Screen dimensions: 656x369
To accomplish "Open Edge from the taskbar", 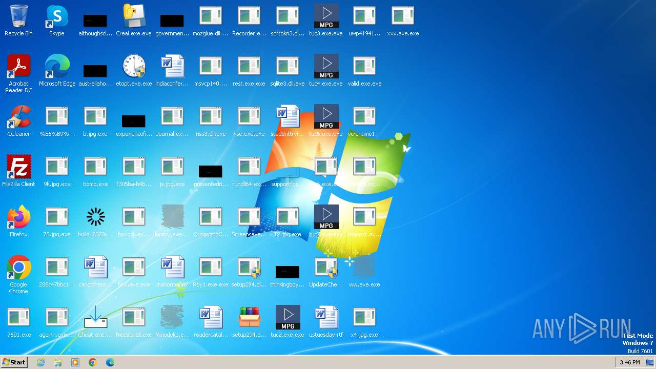I will coord(110,362).
